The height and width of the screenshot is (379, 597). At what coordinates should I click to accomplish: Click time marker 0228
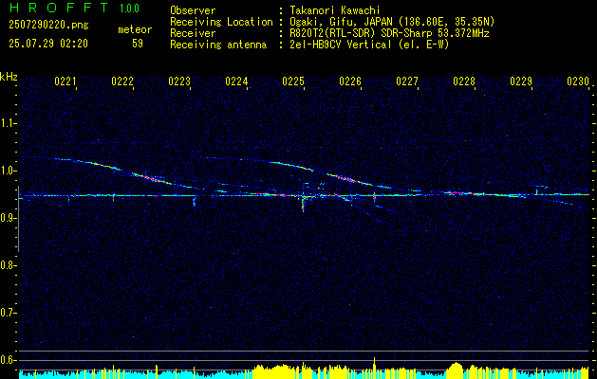[464, 81]
